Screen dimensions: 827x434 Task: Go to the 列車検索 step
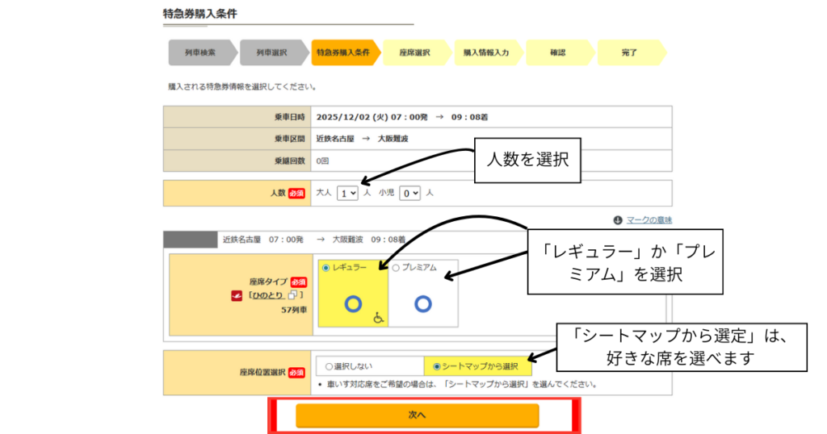click(199, 52)
